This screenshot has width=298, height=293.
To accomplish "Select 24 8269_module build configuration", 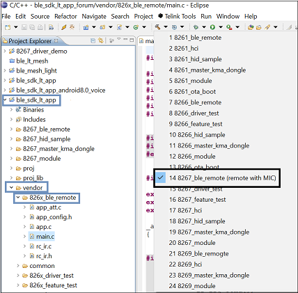I will click(x=192, y=286).
